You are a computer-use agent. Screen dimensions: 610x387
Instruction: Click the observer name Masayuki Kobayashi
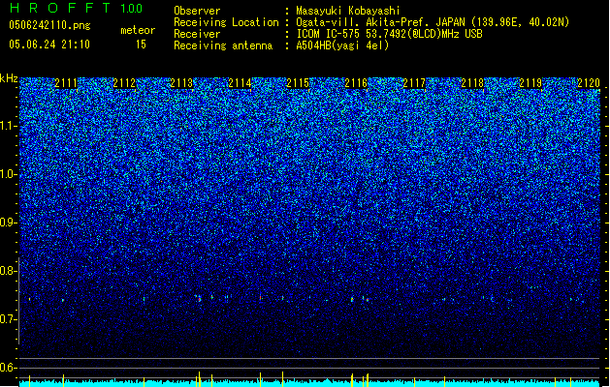[348, 11]
